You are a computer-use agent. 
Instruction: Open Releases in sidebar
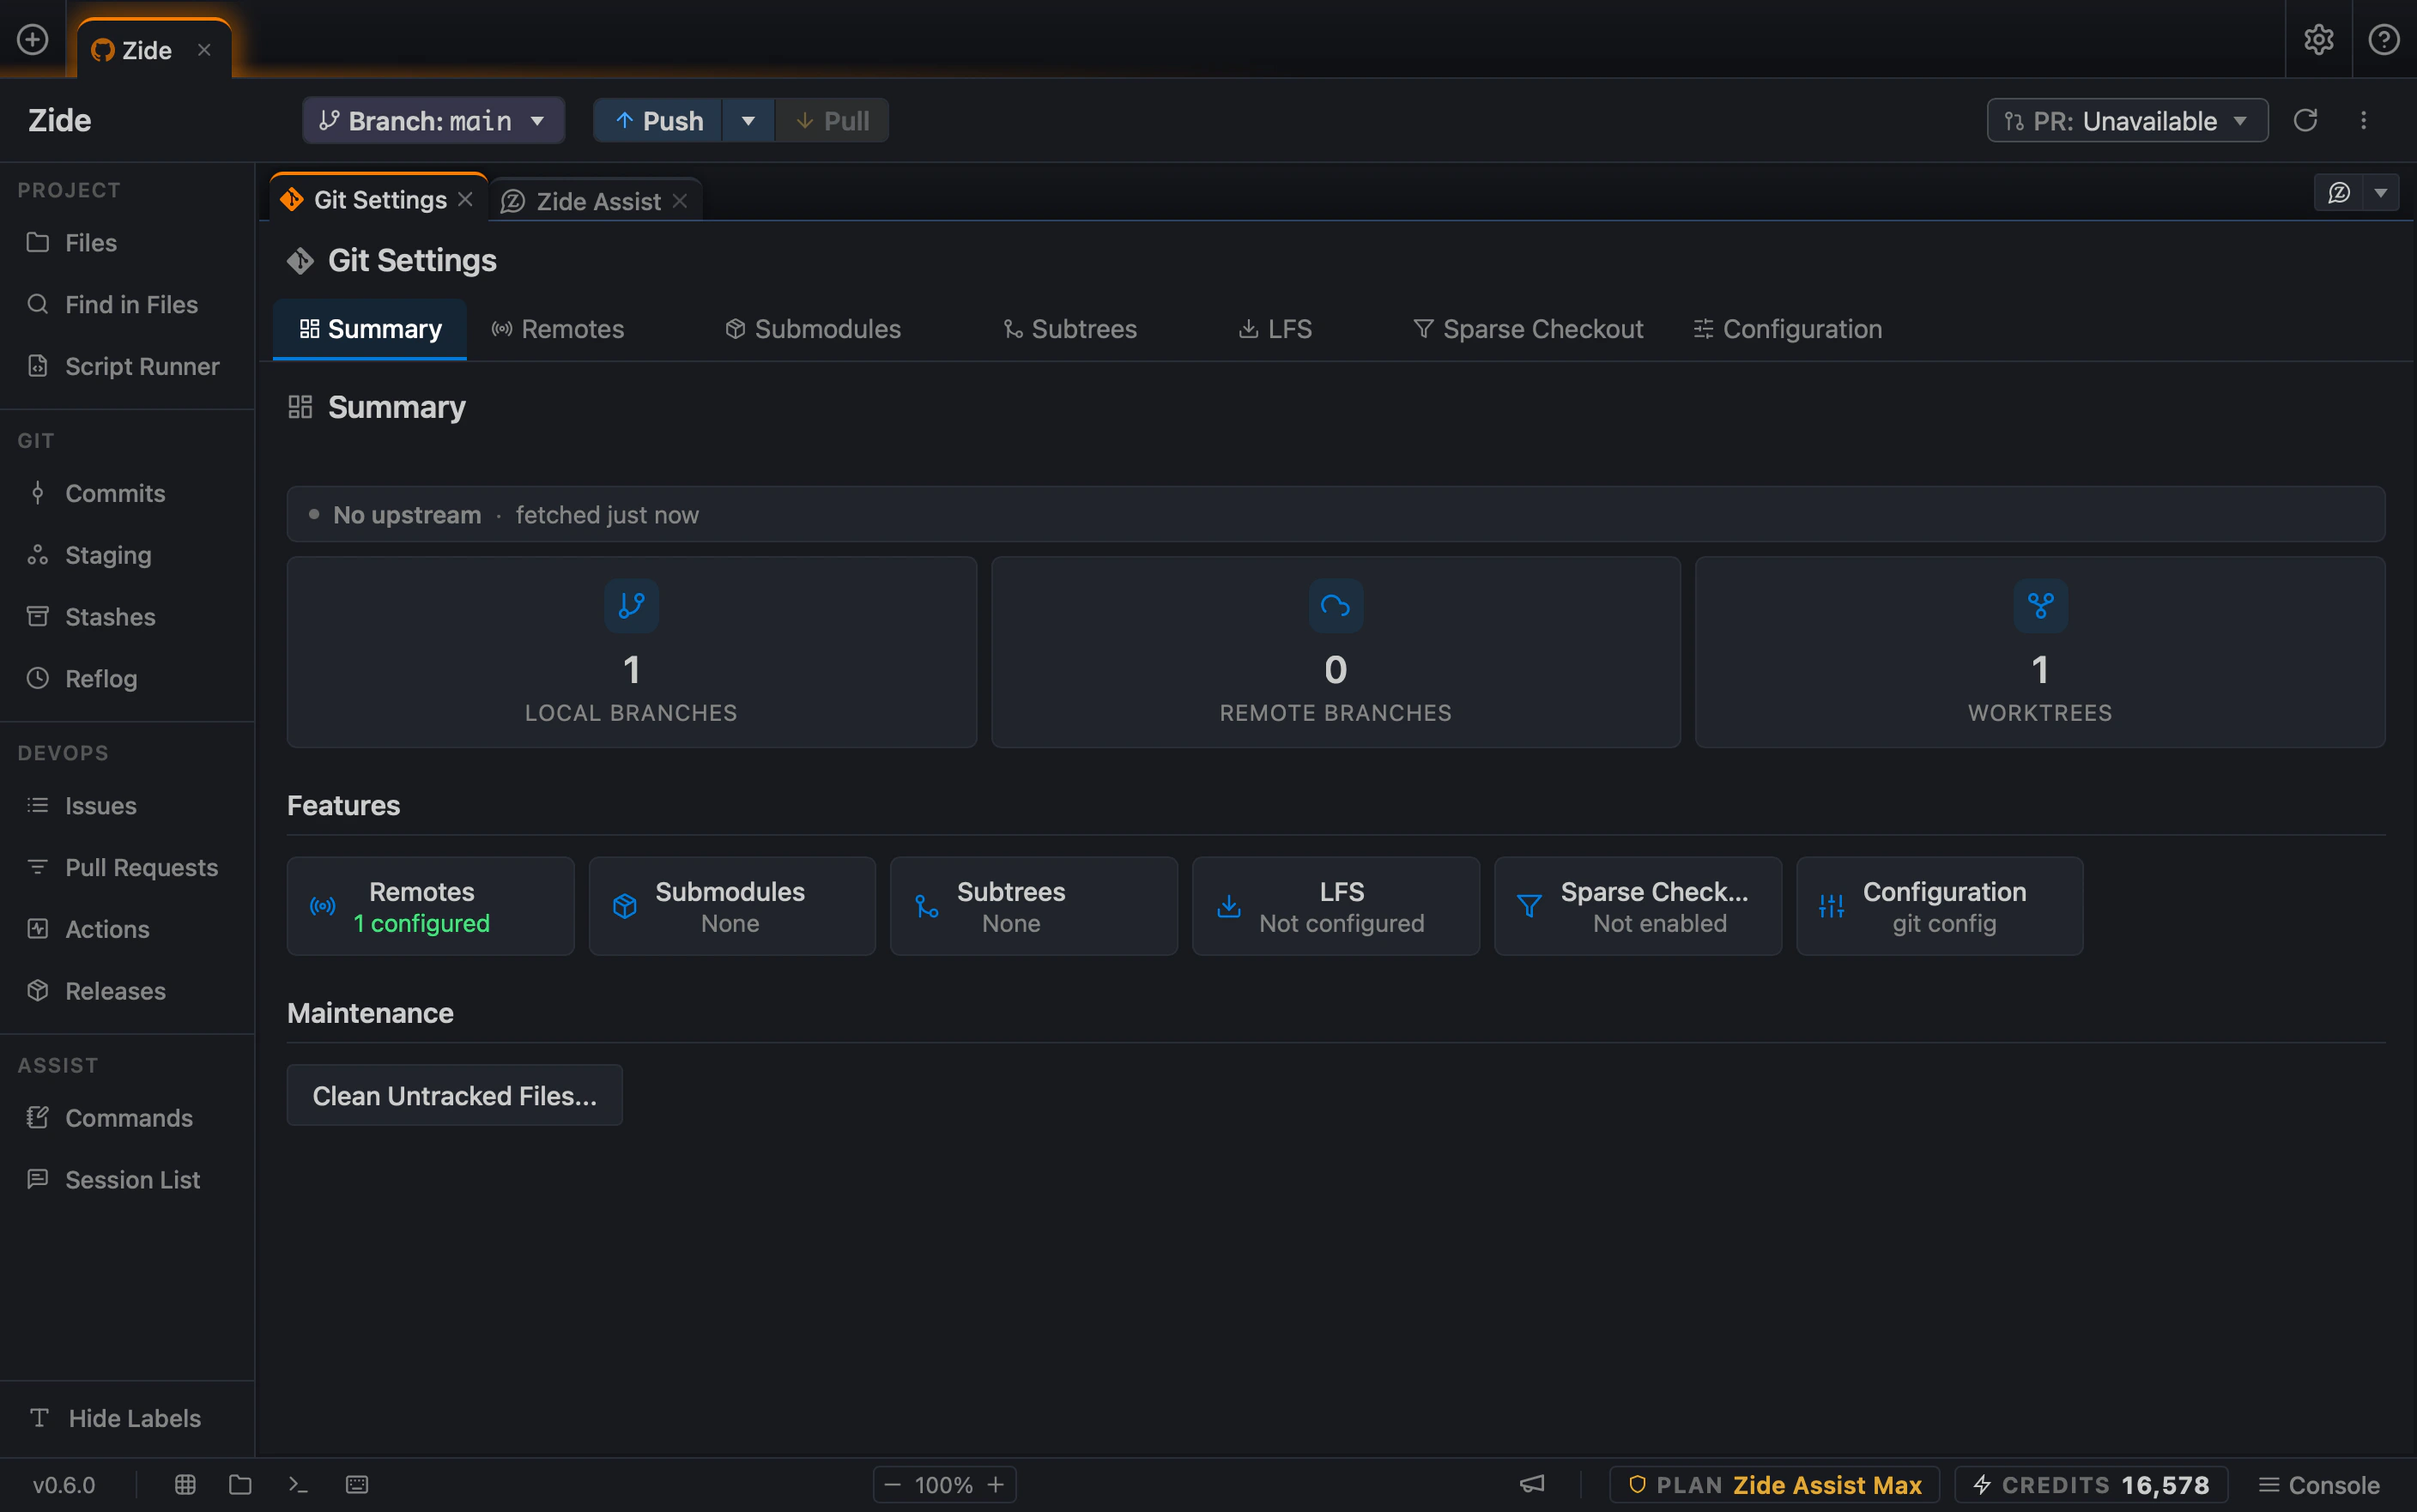[127, 991]
